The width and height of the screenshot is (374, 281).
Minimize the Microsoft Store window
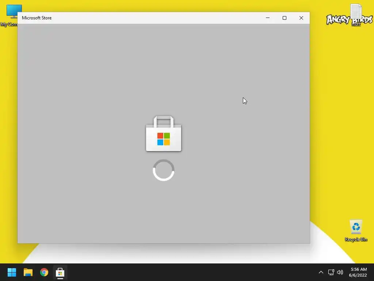click(x=268, y=18)
